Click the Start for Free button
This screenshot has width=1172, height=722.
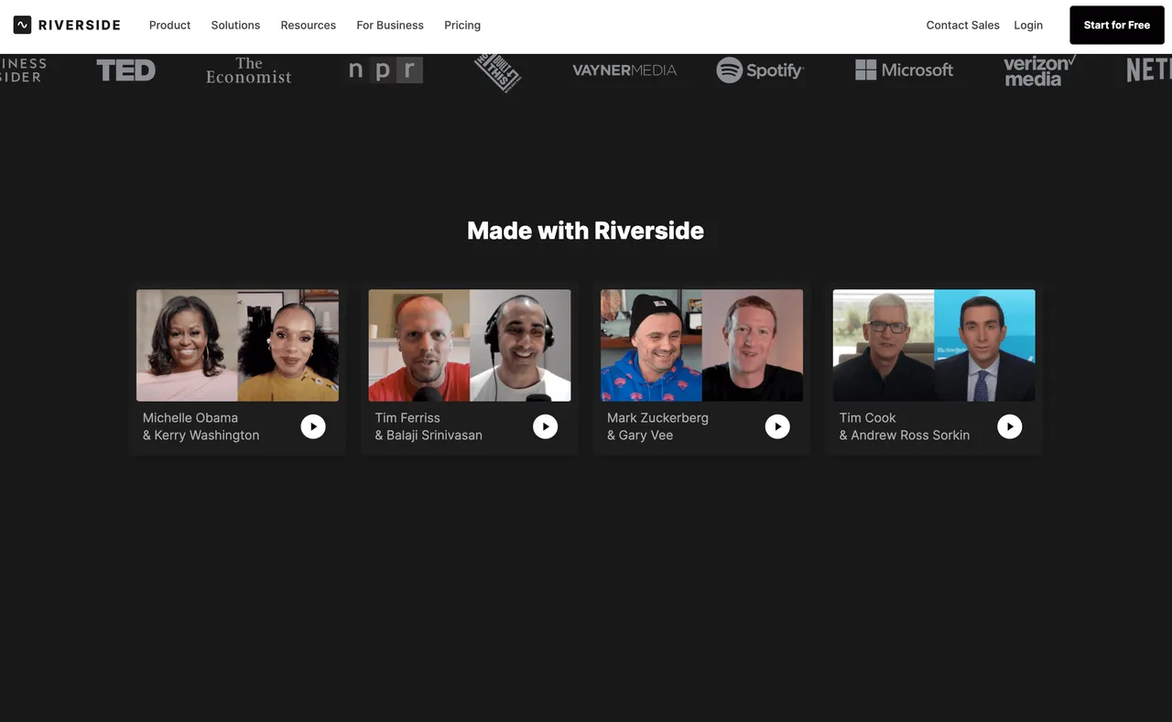coord(1116,25)
